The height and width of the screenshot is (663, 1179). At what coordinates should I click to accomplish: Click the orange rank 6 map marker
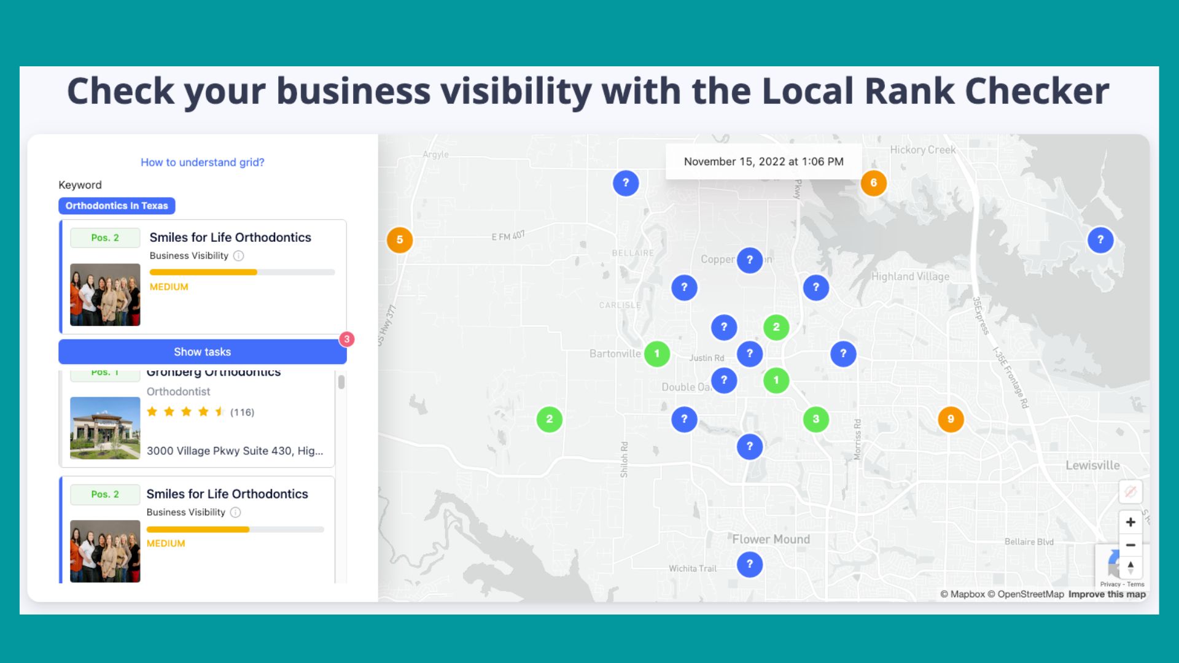pyautogui.click(x=873, y=183)
